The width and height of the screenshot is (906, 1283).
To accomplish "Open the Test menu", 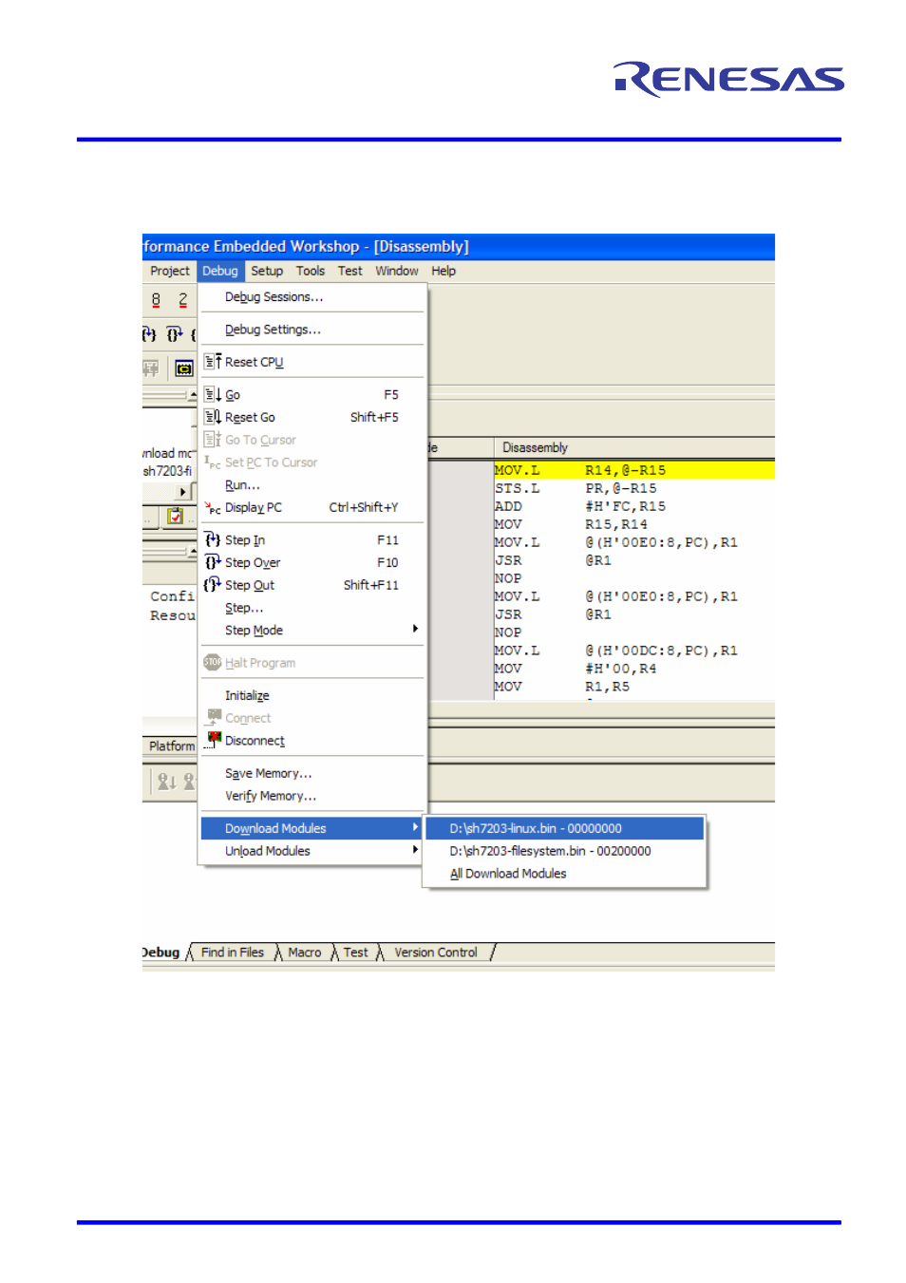I will pos(350,271).
